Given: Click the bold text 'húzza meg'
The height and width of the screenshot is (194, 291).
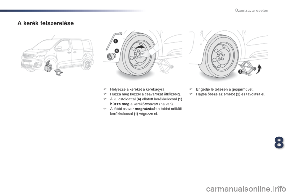Looking at the screenshot, I should point(119,104).
